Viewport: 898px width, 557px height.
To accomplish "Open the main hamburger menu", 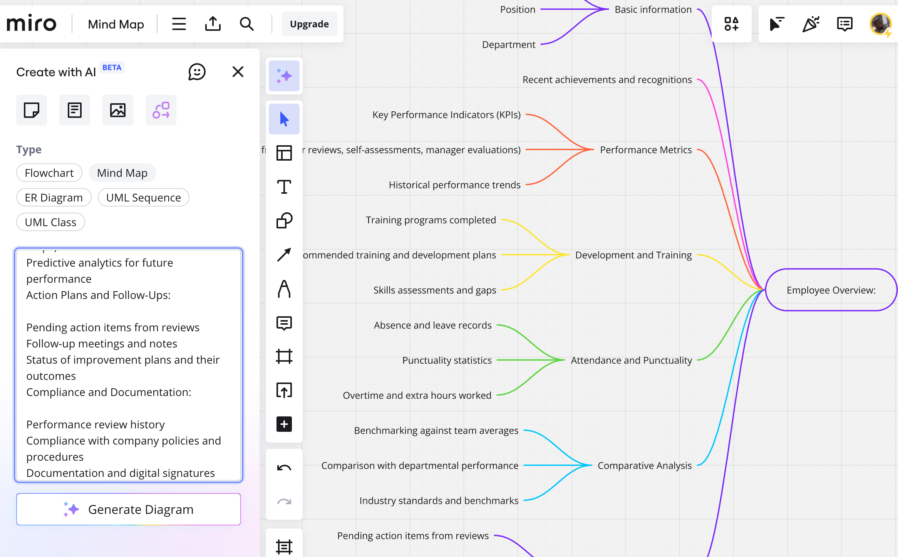I will coord(179,24).
